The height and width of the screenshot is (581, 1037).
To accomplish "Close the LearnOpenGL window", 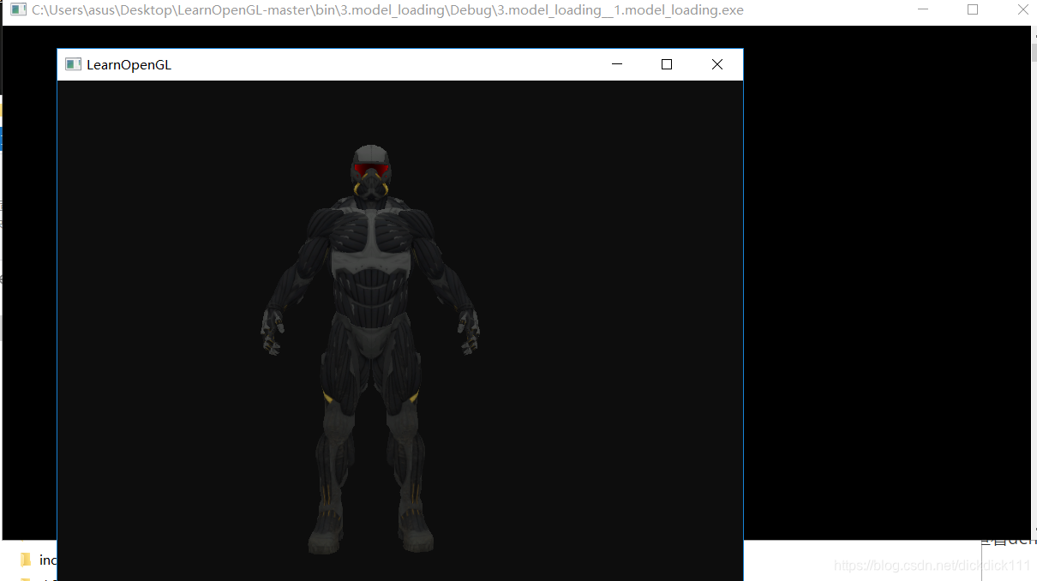I will (x=717, y=64).
